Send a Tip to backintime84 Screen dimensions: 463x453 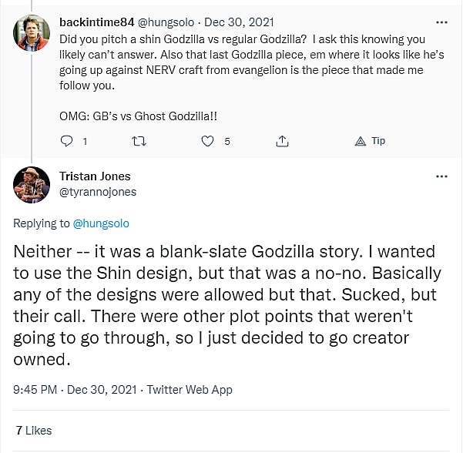(x=370, y=141)
